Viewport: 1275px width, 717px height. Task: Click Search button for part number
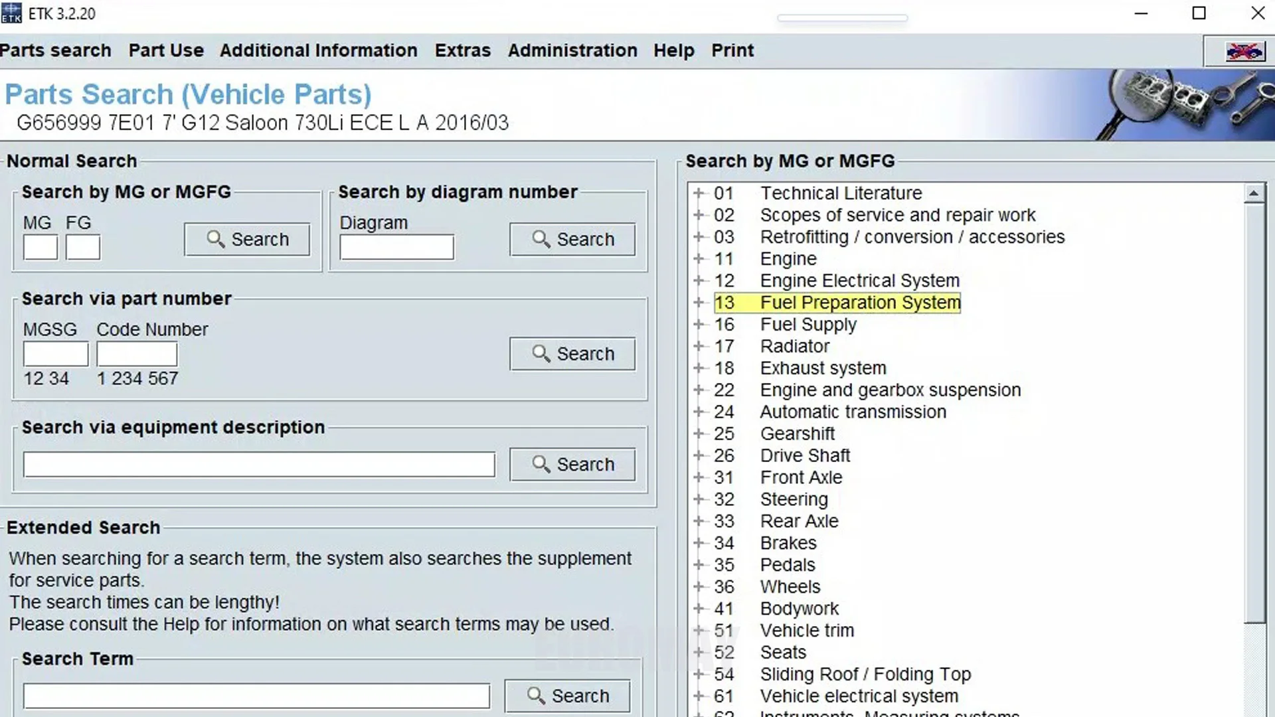[572, 354]
